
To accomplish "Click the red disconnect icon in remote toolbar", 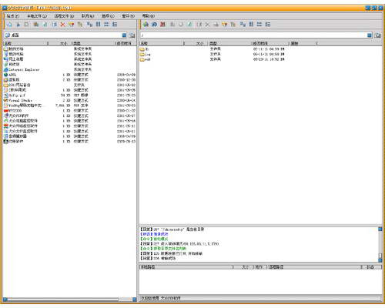I will [162, 25].
